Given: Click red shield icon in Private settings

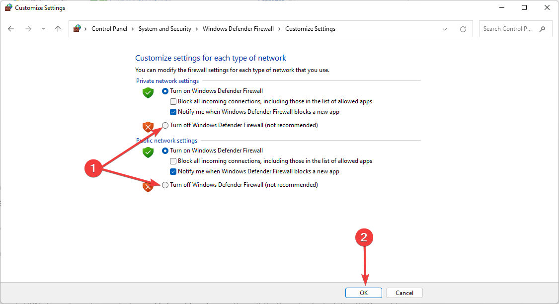Looking at the screenshot, I should pos(148,127).
